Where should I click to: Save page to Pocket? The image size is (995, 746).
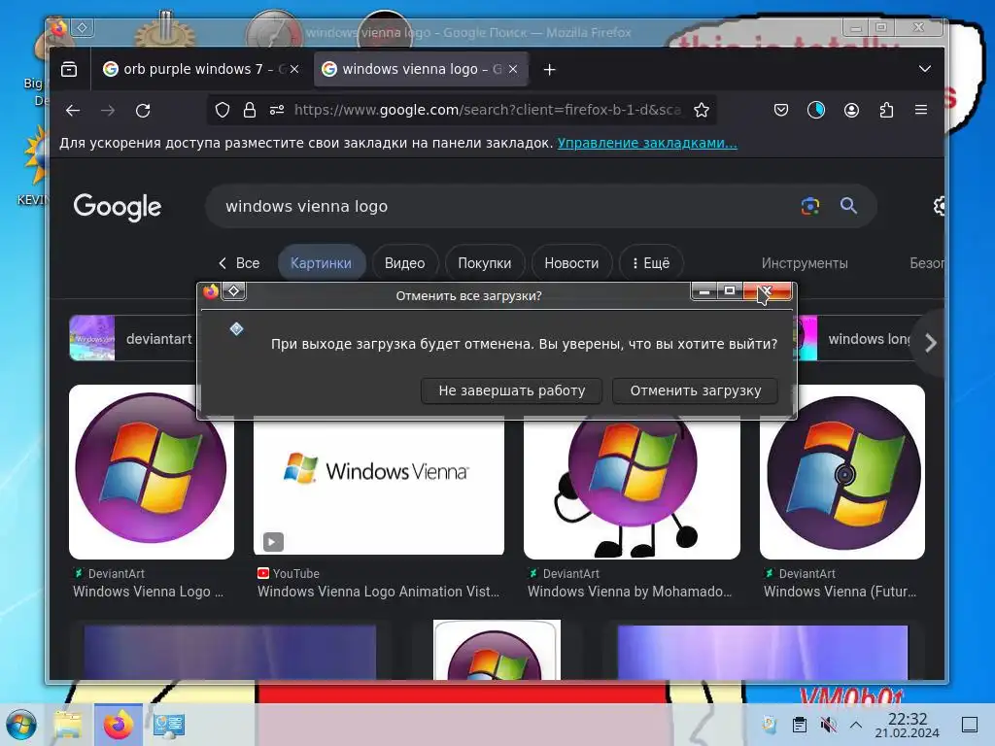click(x=781, y=111)
